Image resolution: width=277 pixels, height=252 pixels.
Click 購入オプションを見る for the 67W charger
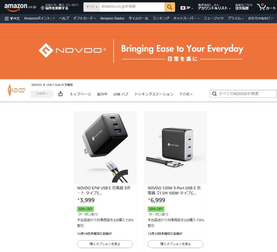pos(105,244)
